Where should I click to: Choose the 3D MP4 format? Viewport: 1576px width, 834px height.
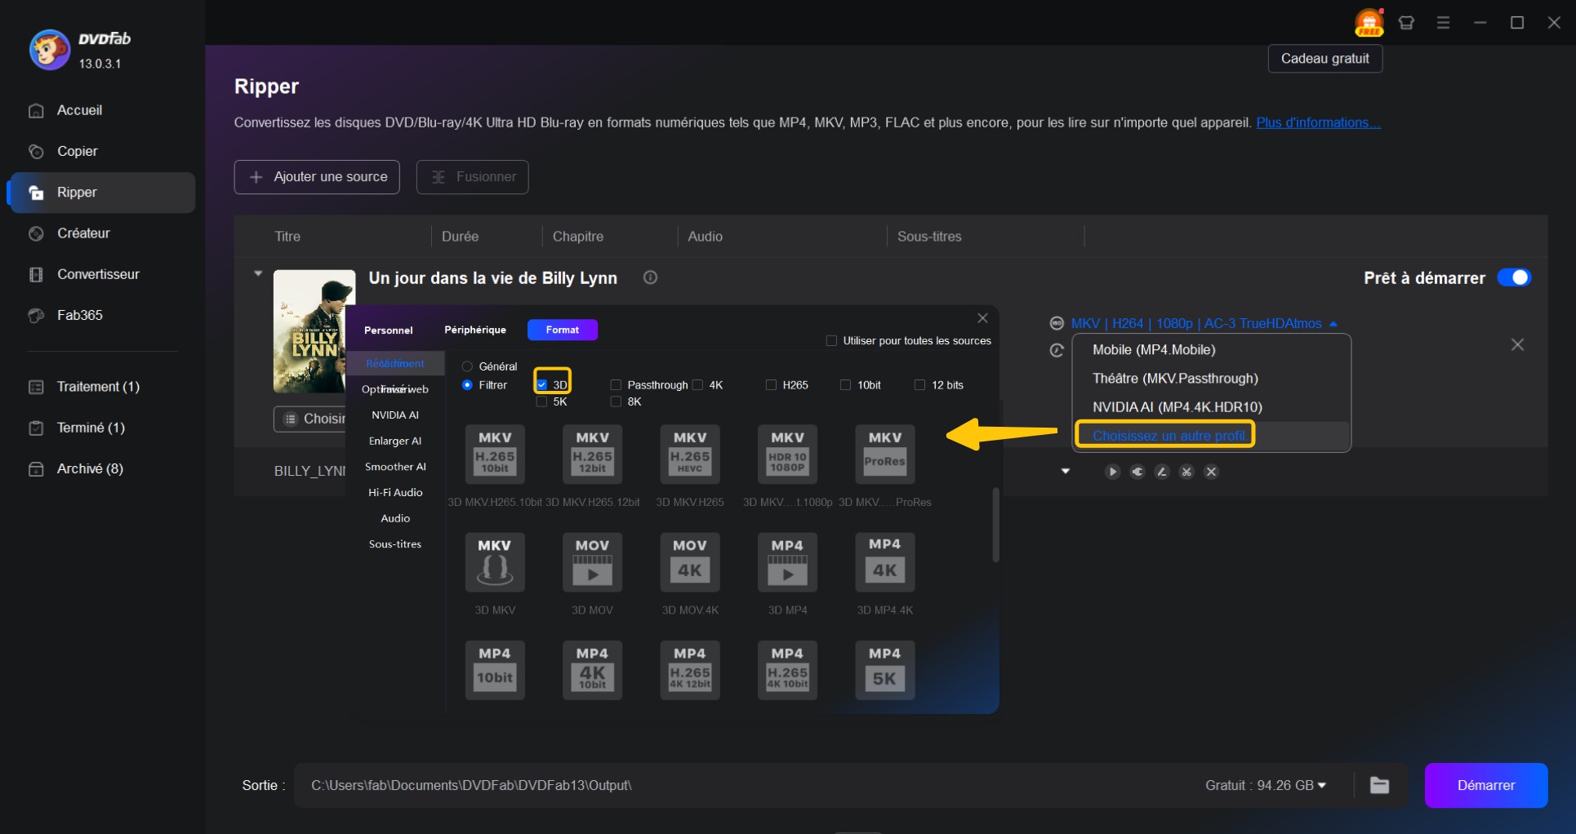(x=787, y=562)
